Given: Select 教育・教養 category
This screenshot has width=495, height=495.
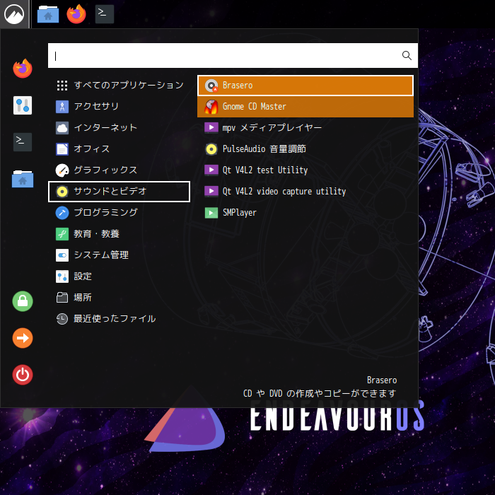Looking at the screenshot, I should point(119,233).
